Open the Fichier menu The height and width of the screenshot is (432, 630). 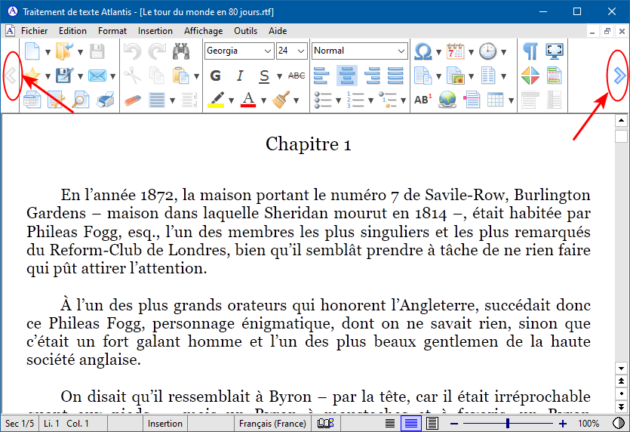[34, 31]
